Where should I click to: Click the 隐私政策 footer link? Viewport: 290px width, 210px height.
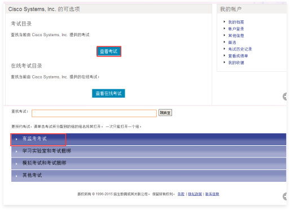point(195,194)
